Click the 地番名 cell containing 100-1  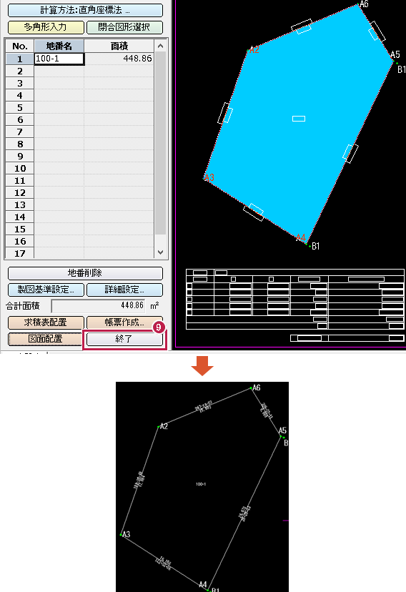(x=59, y=59)
